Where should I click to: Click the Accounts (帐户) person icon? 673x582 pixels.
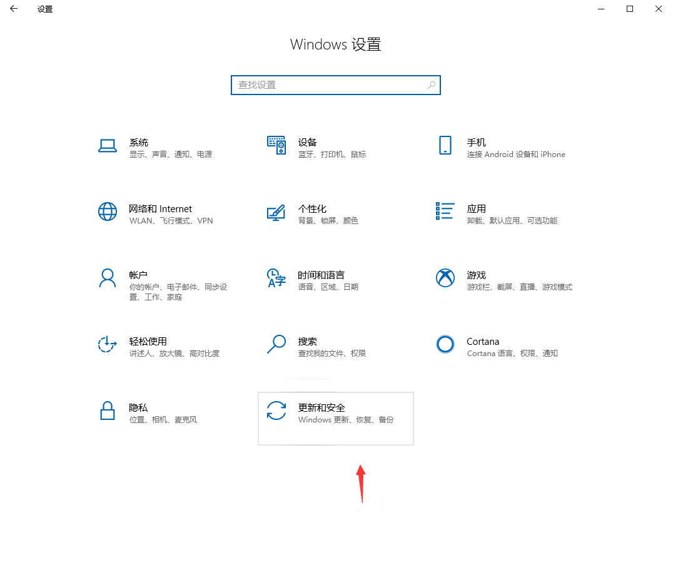point(108,278)
